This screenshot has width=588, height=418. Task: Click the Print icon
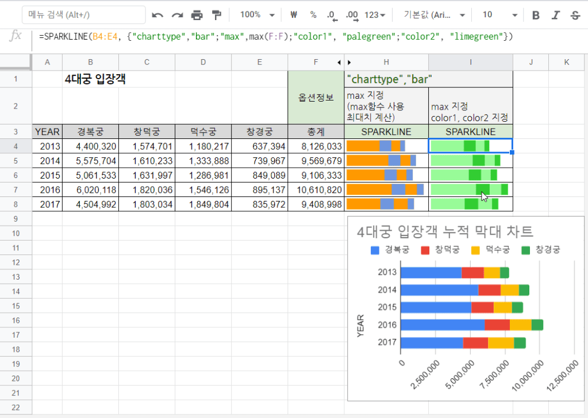coord(197,15)
